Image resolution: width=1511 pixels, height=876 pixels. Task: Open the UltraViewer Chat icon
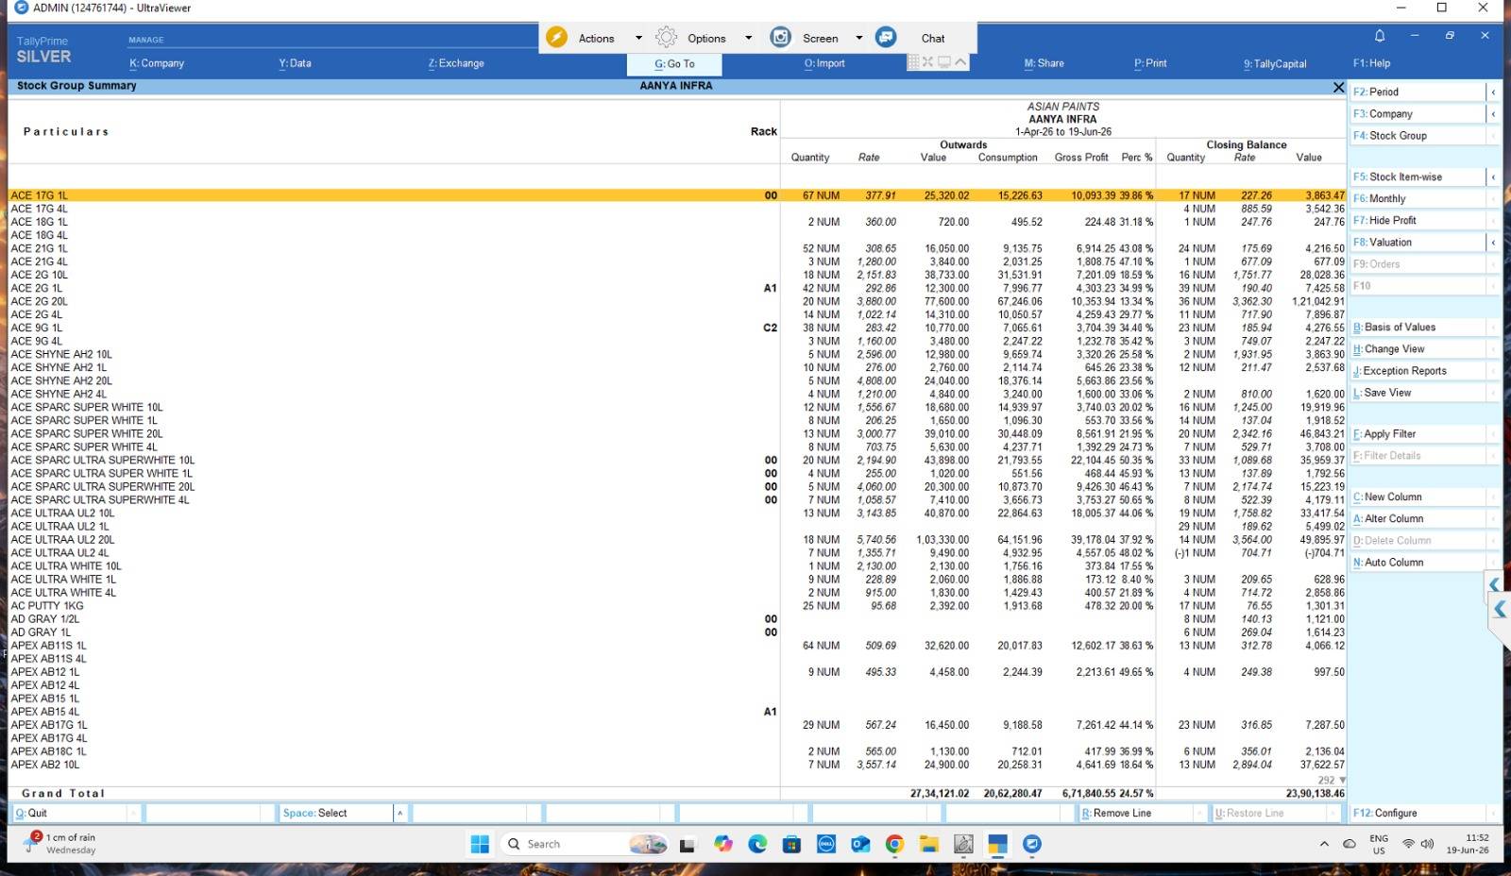[x=886, y=38]
